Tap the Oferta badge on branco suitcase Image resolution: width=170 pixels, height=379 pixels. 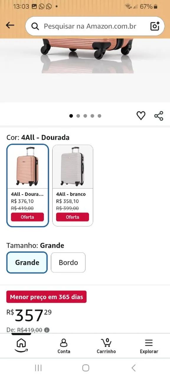[x=73, y=217]
